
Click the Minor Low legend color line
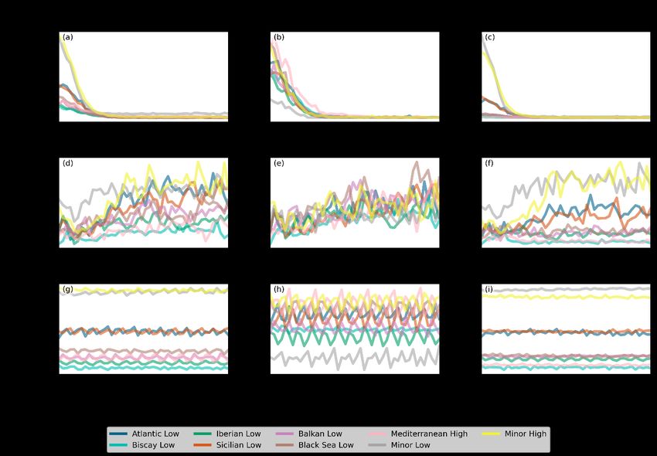coord(378,445)
